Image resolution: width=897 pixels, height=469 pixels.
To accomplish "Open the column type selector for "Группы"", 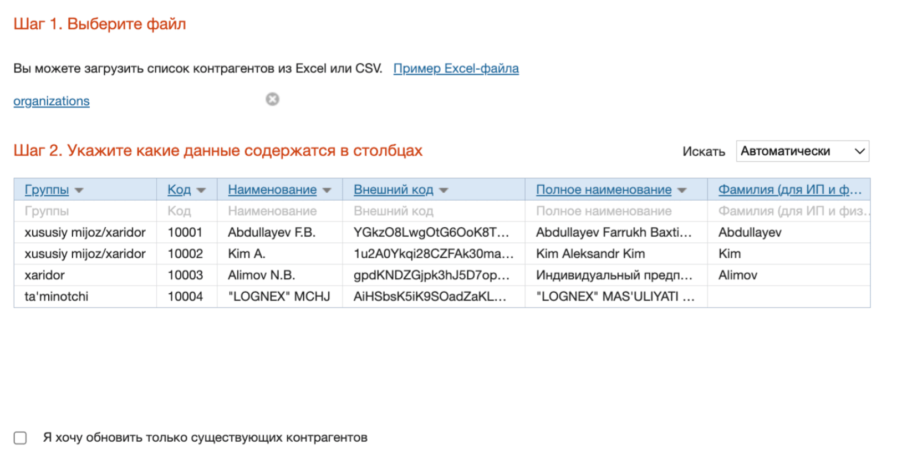I will tap(80, 189).
